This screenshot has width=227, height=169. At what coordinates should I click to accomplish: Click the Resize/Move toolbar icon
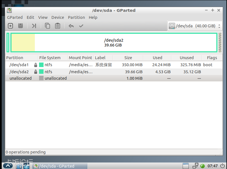click(34, 26)
